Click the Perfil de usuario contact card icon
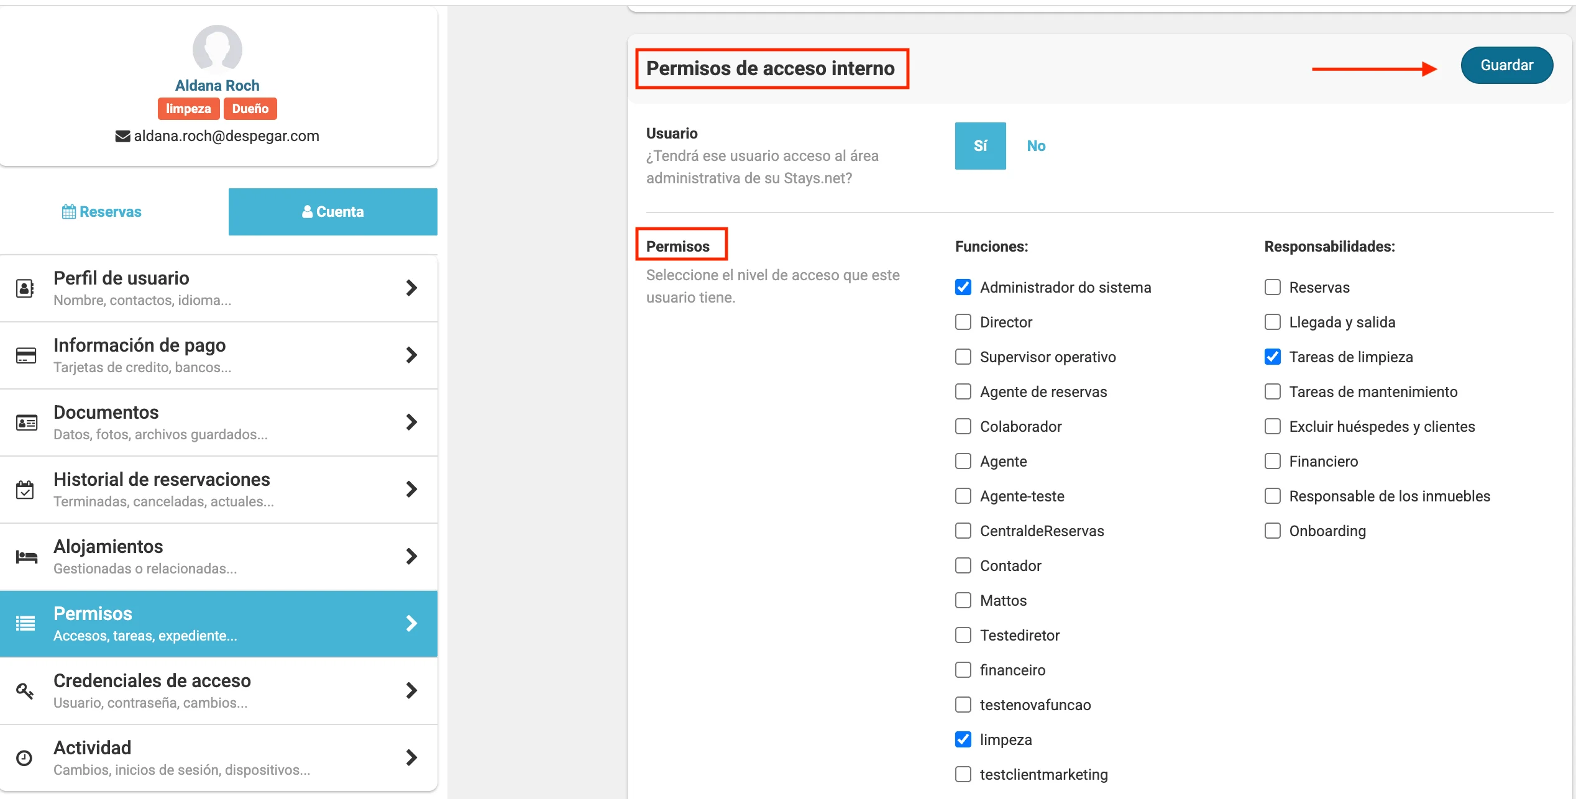This screenshot has width=1576, height=799. point(25,288)
